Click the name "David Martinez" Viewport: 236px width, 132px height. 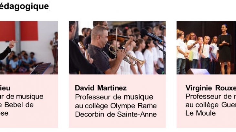(x=101, y=88)
